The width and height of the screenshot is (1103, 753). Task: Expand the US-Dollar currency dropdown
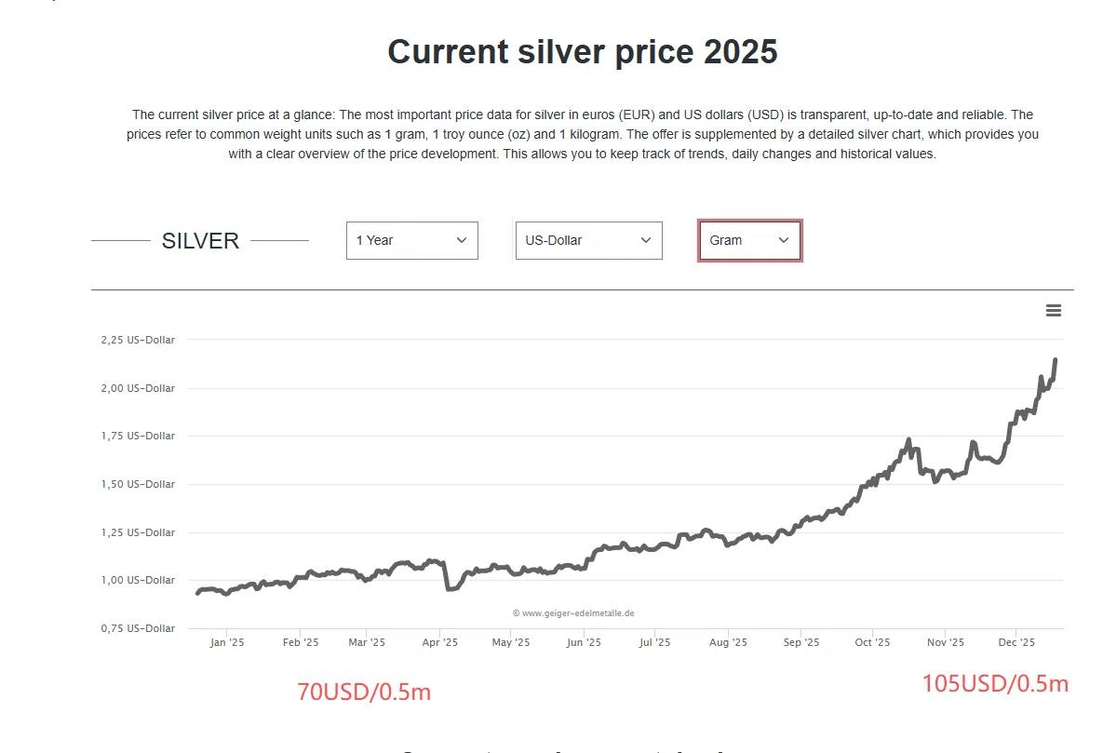[x=589, y=241]
